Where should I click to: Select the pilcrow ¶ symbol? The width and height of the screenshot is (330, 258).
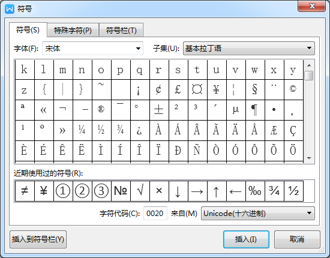click(x=255, y=110)
